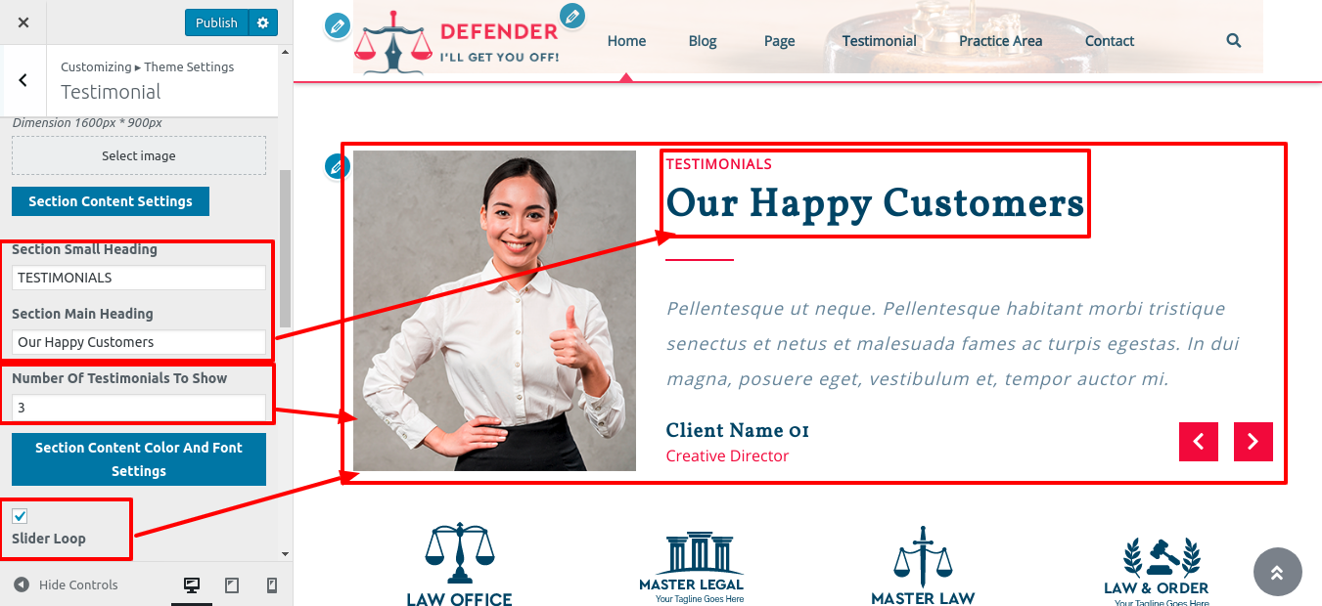Show the previous testimonial slide
This screenshot has height=606, width=1322.
[1199, 442]
